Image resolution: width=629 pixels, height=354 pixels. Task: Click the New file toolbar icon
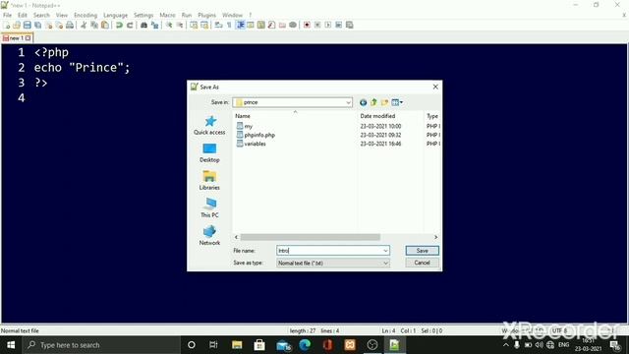(7, 25)
